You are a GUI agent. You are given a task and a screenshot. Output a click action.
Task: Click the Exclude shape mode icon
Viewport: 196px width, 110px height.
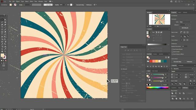point(184,93)
